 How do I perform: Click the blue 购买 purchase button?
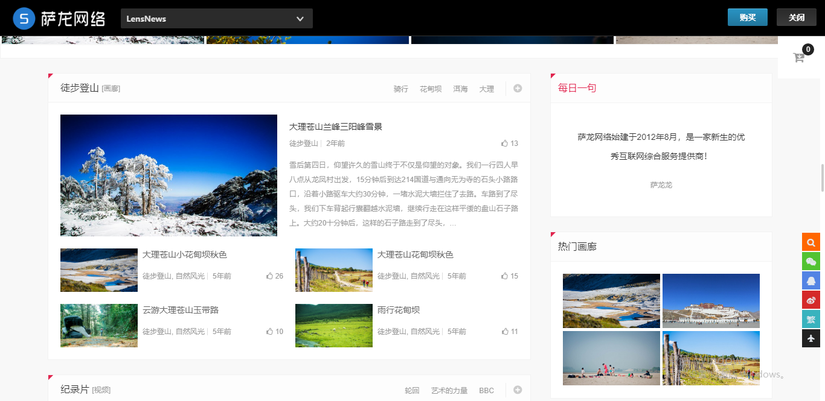[x=748, y=17]
